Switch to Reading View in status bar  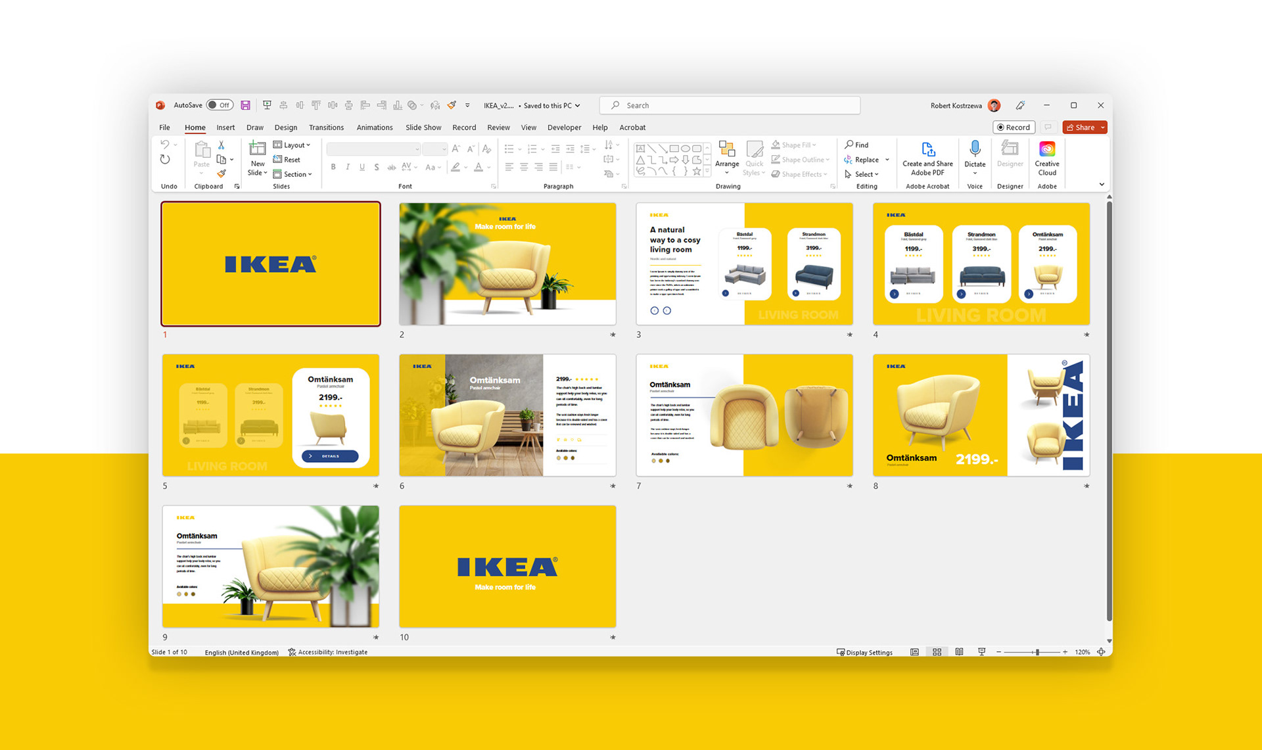(x=959, y=652)
